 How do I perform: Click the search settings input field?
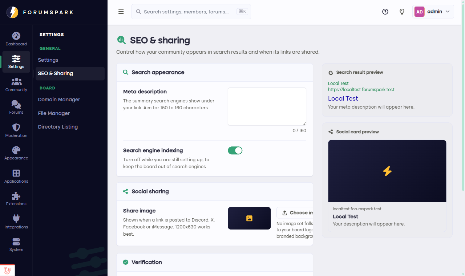point(191,12)
